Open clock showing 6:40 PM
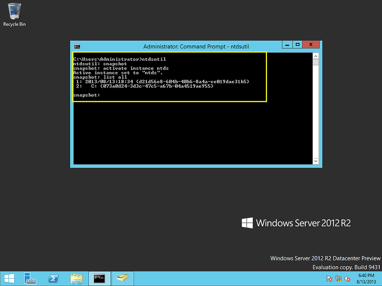 [366, 279]
